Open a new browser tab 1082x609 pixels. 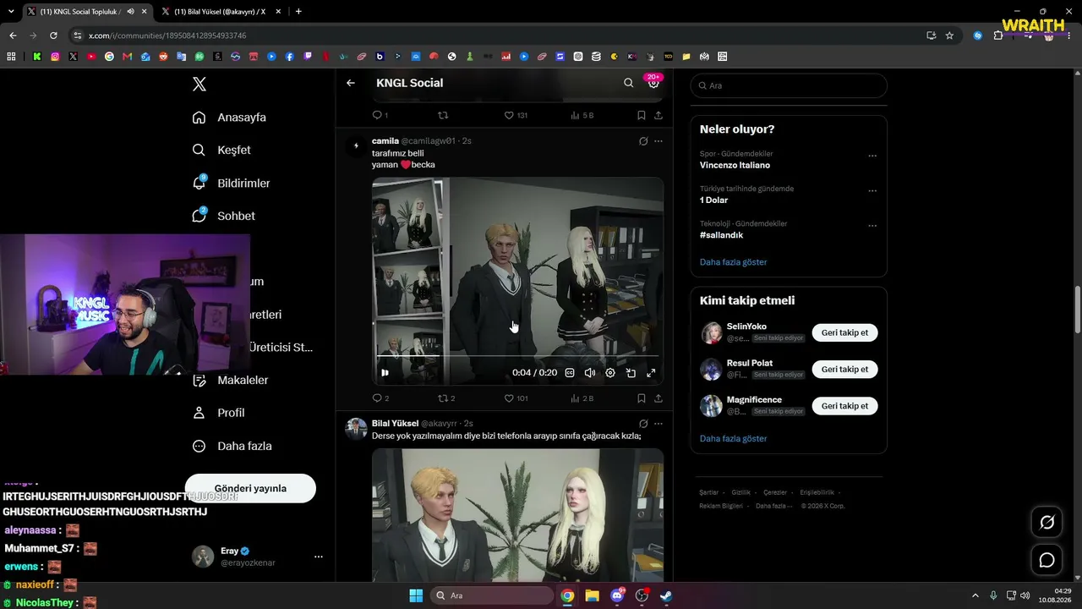point(298,12)
